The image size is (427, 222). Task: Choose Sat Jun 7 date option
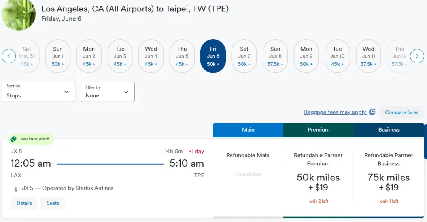[x=244, y=56]
